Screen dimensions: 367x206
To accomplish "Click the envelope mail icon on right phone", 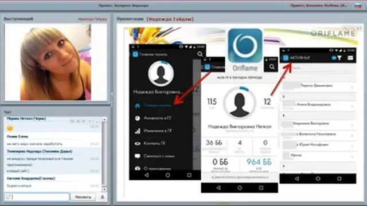I will 350,58.
